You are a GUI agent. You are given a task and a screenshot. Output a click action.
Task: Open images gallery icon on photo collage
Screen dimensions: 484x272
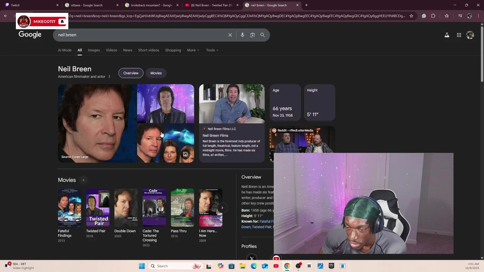coord(185,154)
